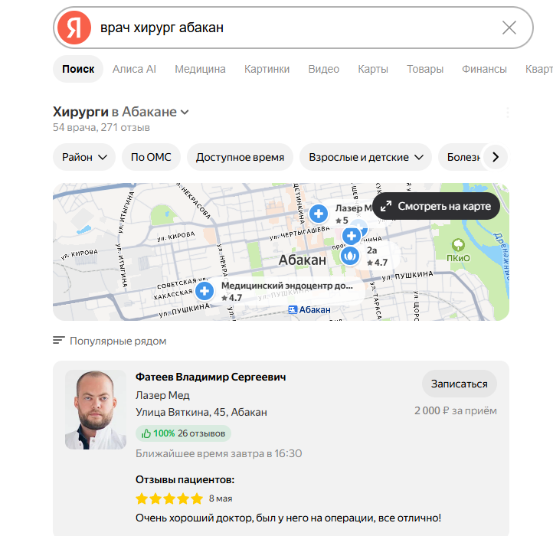Open the Лазер Мед clinic link
This screenshot has width=553, height=536.
click(162, 395)
